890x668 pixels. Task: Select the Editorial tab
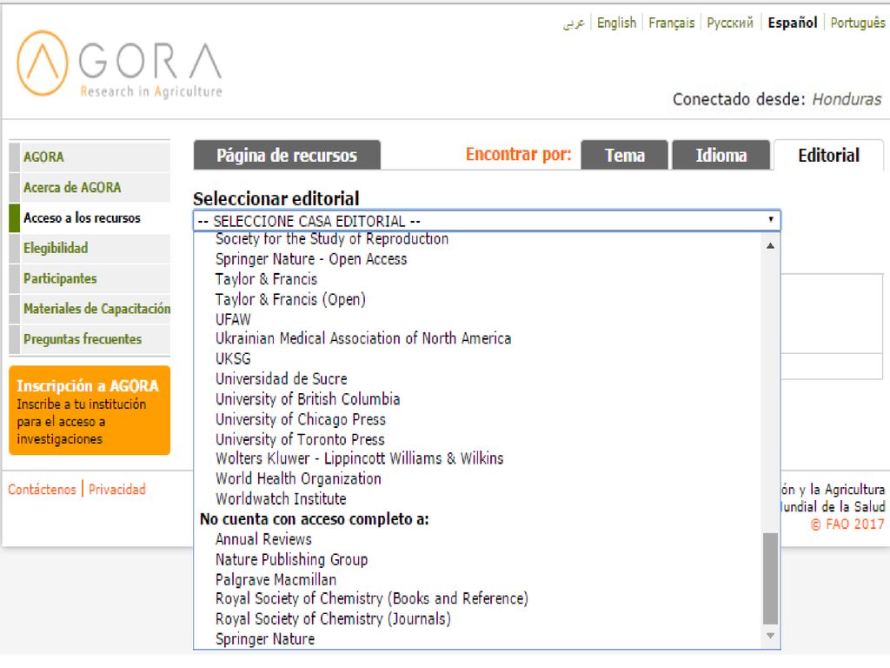pyautogui.click(x=828, y=155)
